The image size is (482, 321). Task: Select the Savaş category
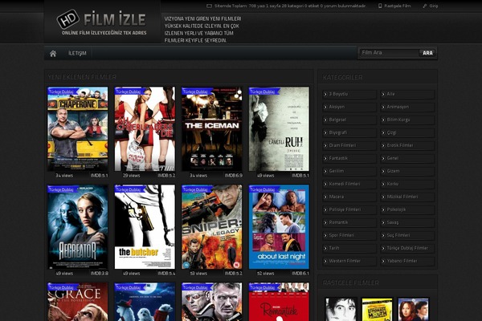point(407,222)
